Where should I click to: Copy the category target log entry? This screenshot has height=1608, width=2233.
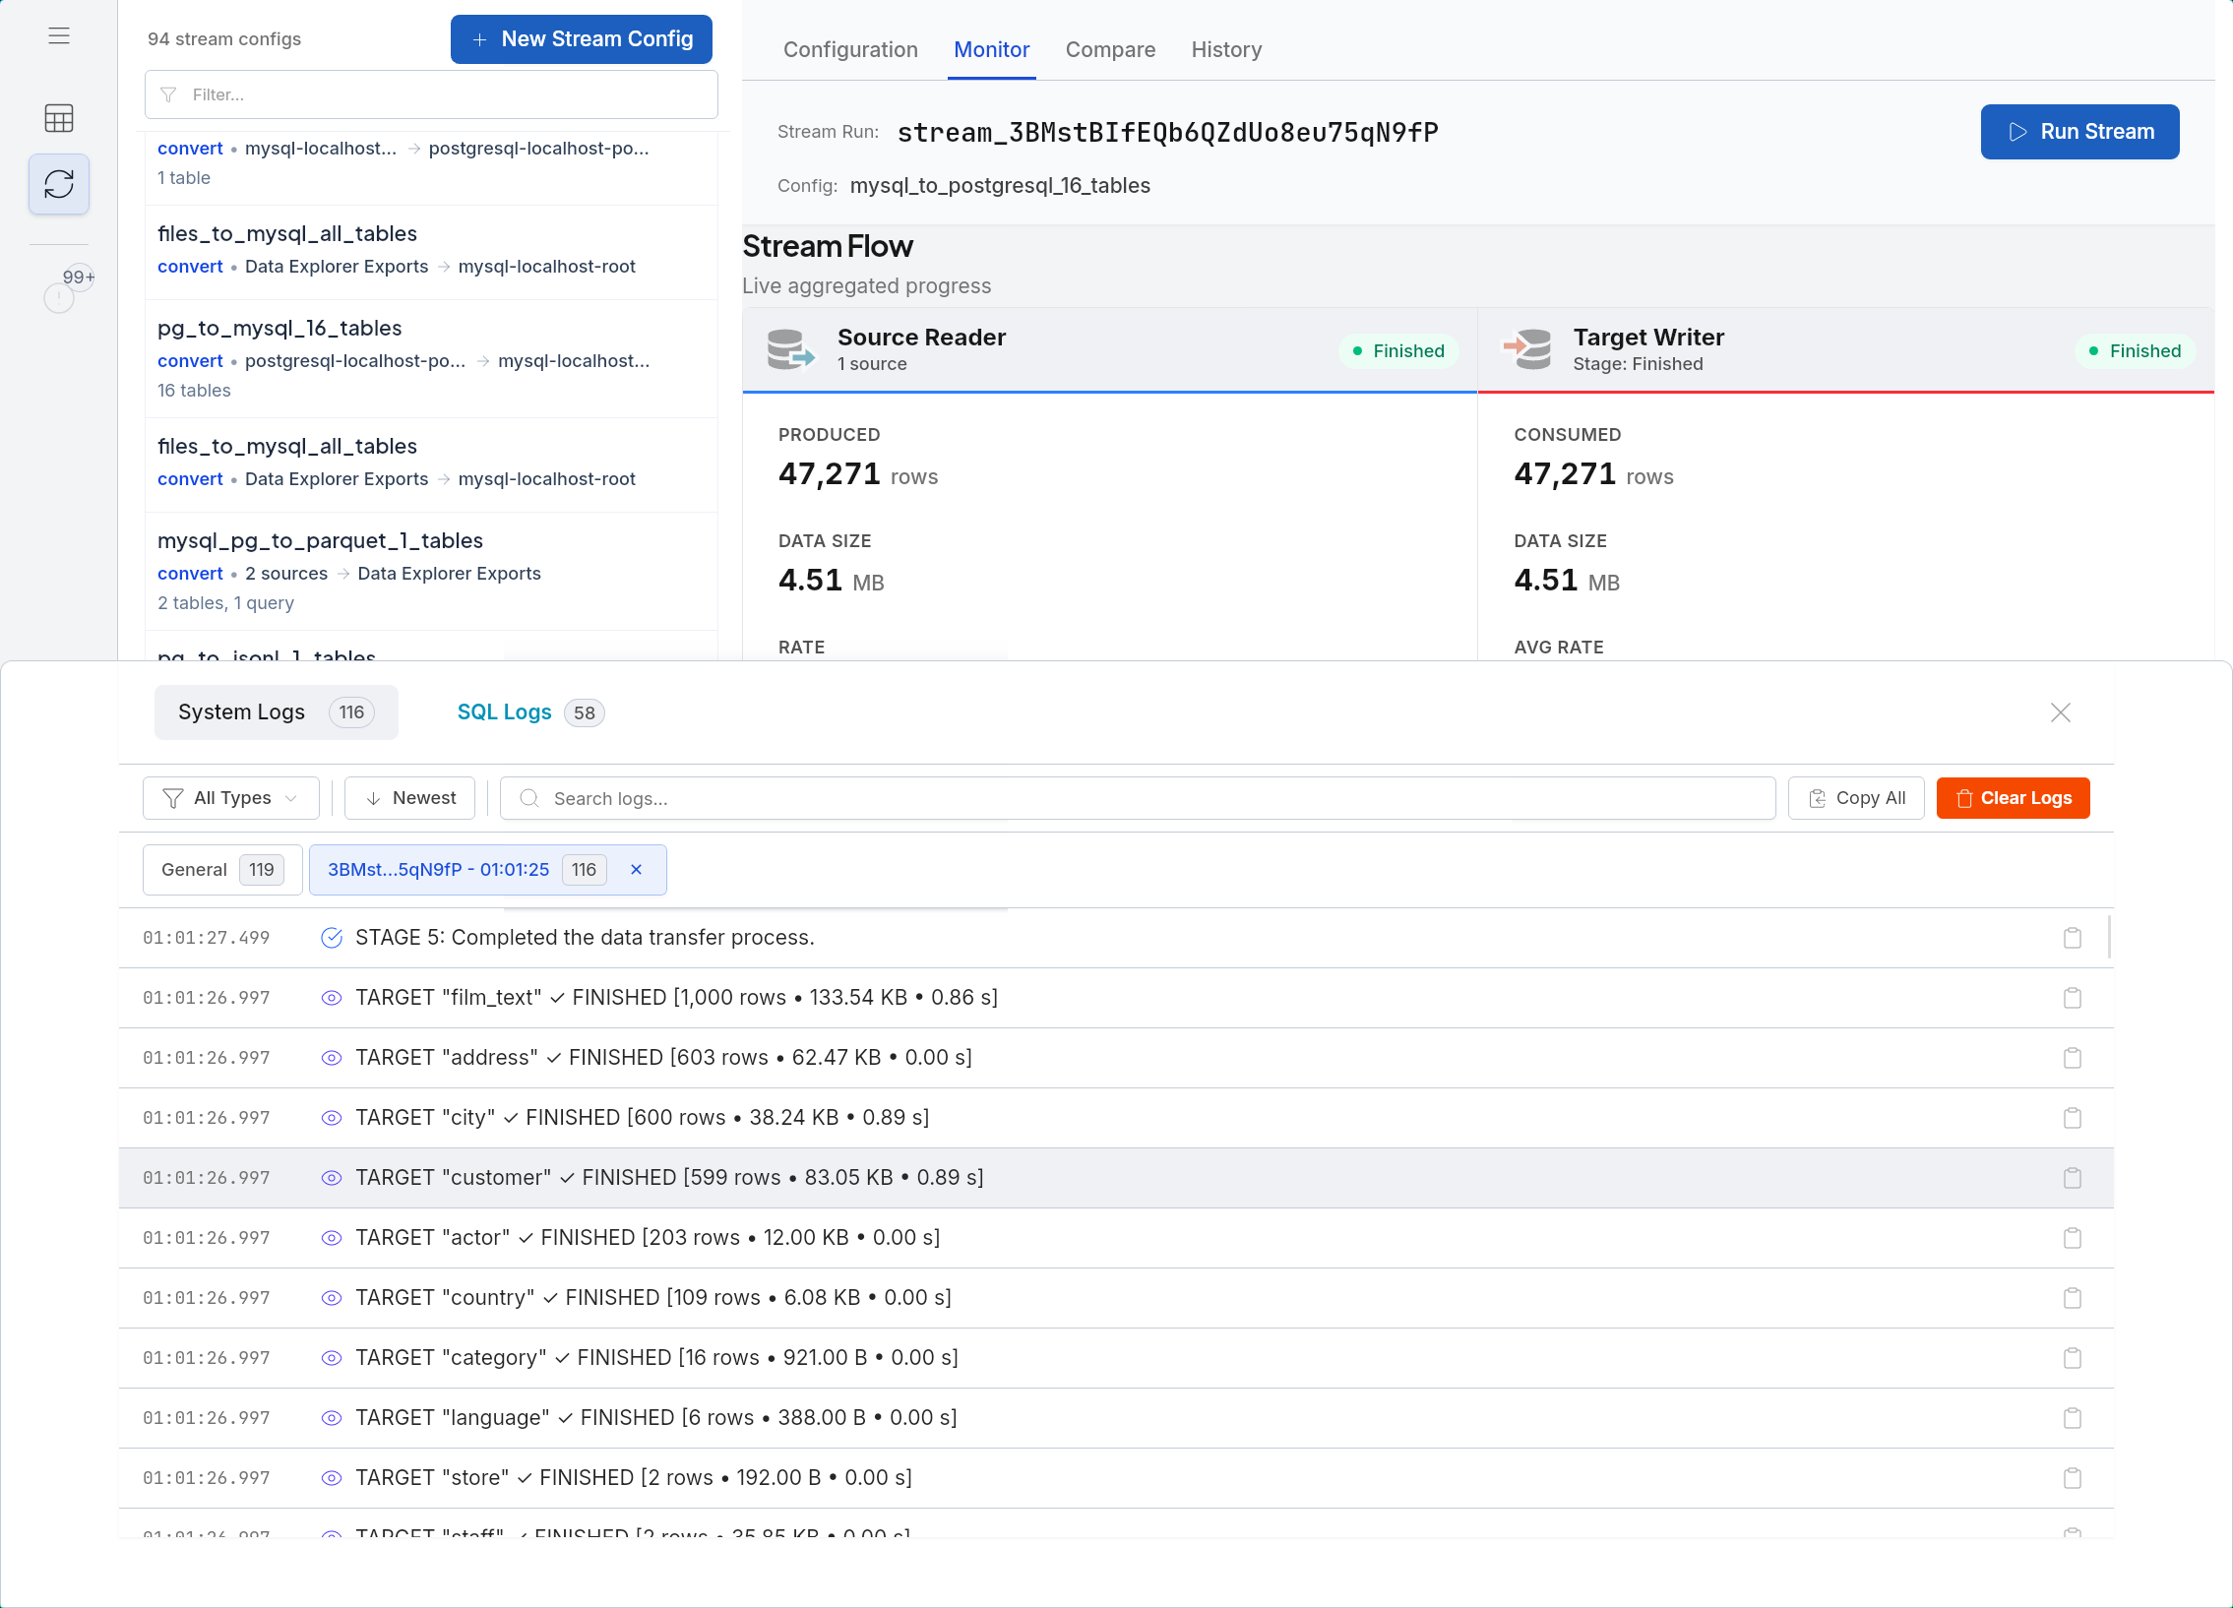pyautogui.click(x=2073, y=1358)
